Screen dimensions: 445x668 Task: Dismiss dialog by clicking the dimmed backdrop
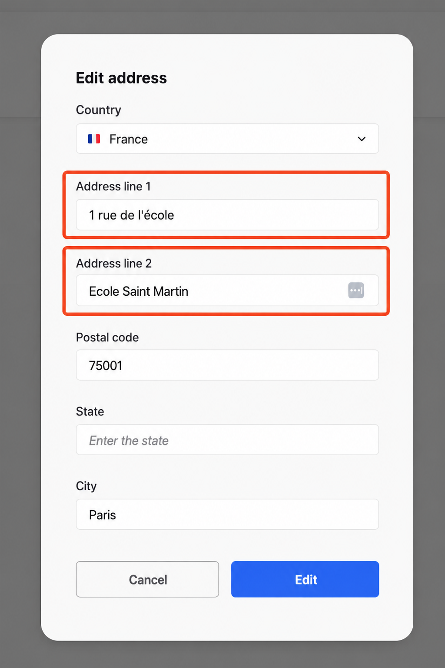coord(20,331)
